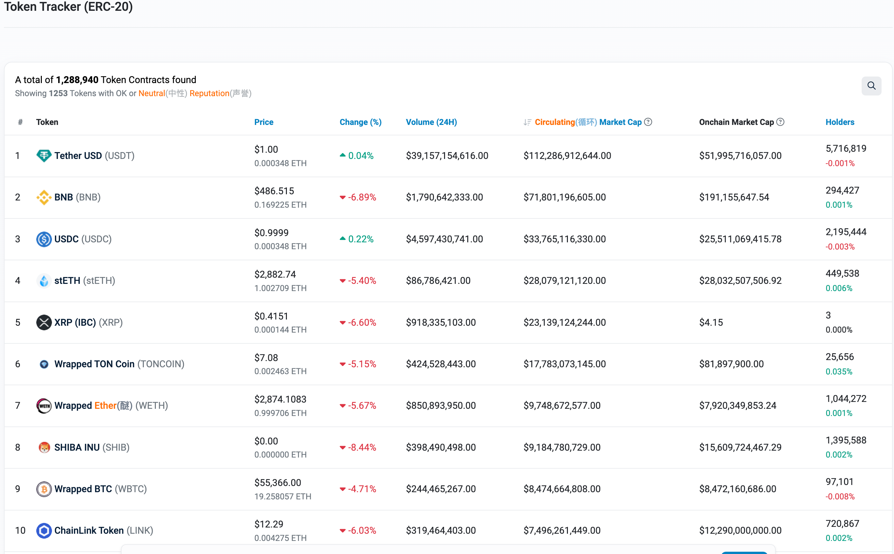
Task: Click the sort-descending icon beside Circulating Market Cap
Action: 527,122
